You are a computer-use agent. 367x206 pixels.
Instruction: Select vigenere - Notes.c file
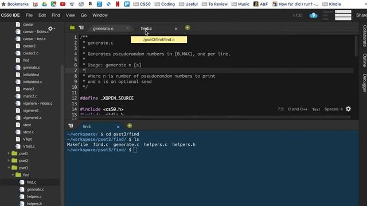[x=37, y=103]
